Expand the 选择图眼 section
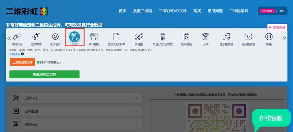 pyautogui.click(x=77, y=111)
